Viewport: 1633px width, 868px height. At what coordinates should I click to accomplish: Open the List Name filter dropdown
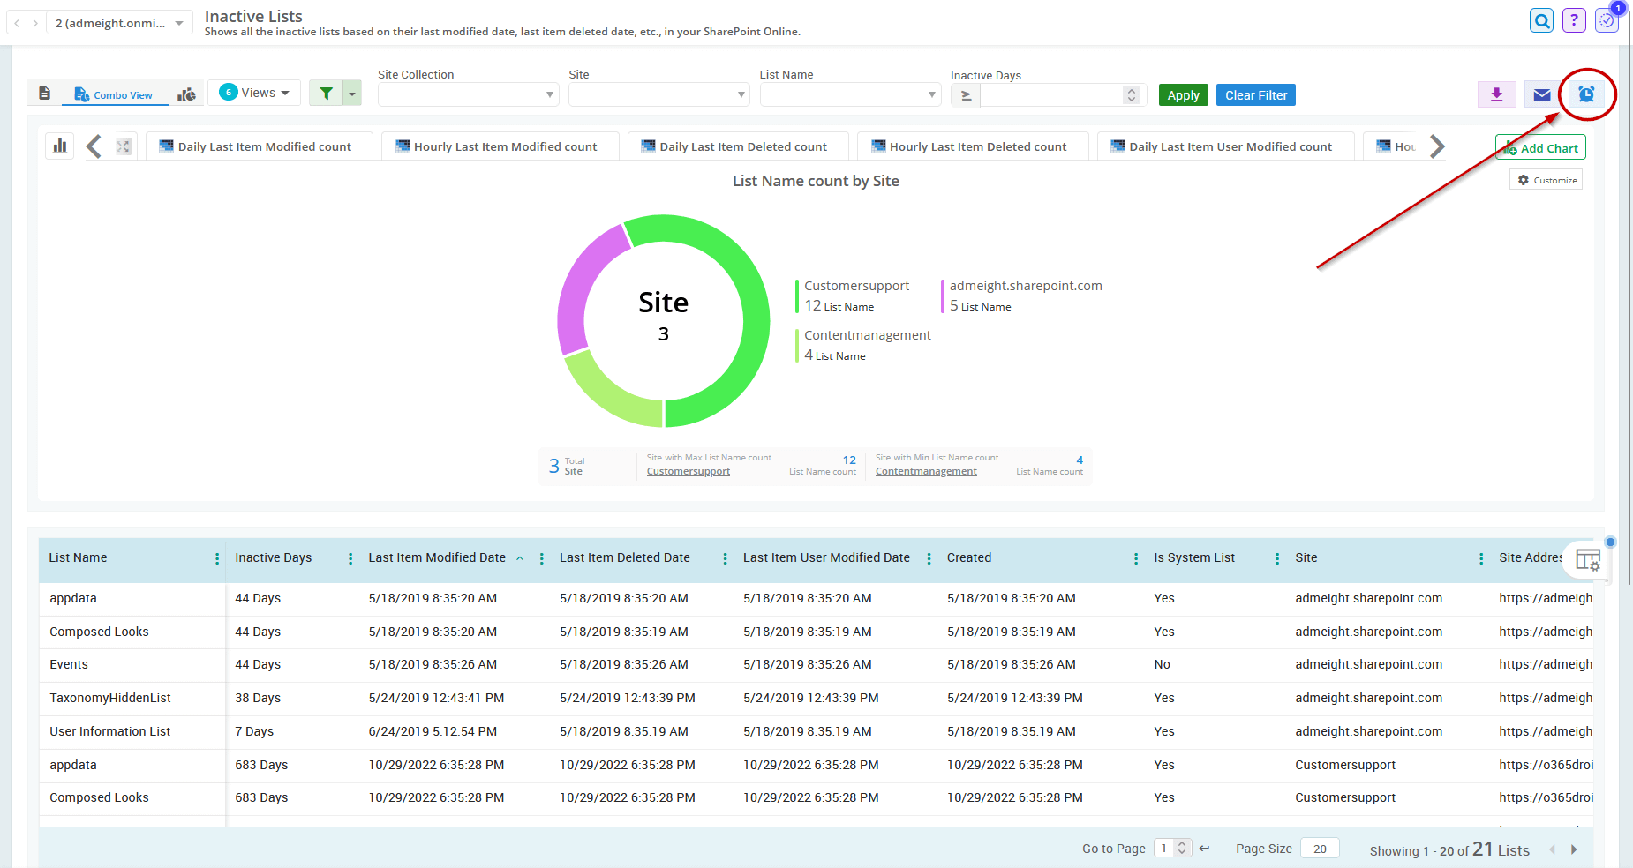coord(850,94)
